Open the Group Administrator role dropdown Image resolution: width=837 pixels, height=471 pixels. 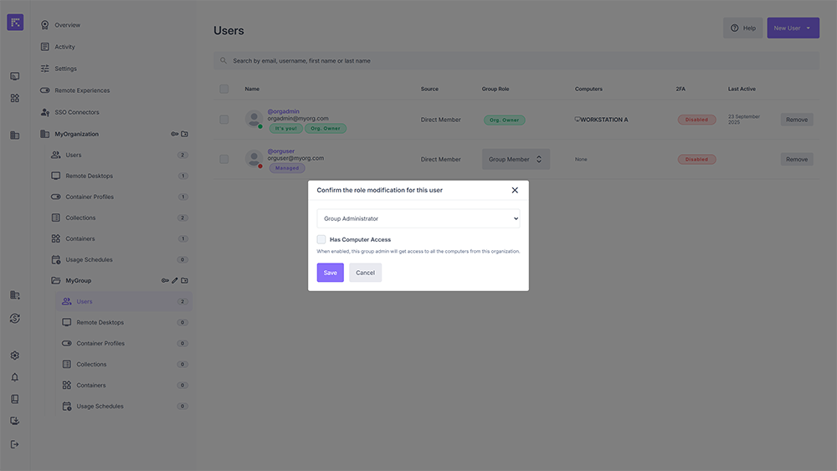[x=418, y=218]
